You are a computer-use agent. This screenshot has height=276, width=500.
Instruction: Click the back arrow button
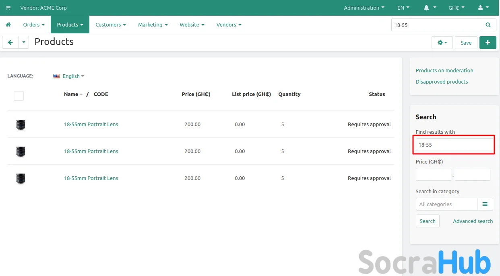tap(10, 42)
